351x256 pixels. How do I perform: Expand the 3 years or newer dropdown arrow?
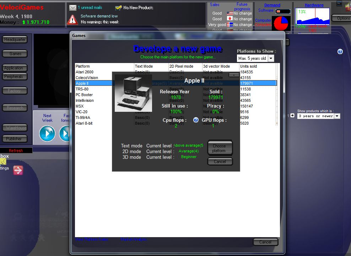click(x=337, y=116)
